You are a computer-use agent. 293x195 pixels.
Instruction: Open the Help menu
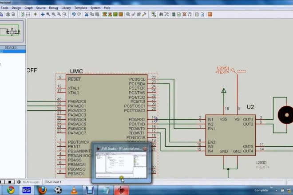point(107,8)
